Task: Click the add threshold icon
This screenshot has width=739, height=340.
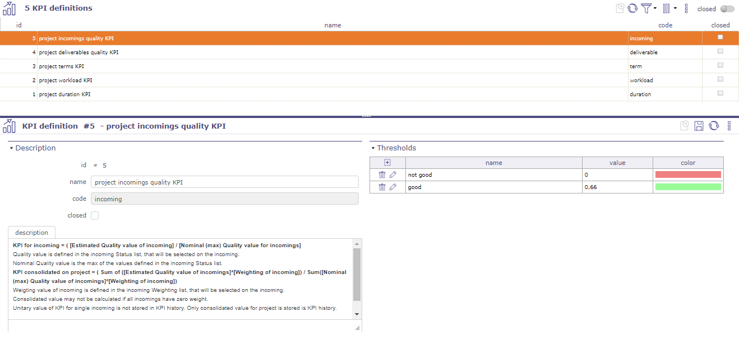Action: click(x=387, y=162)
